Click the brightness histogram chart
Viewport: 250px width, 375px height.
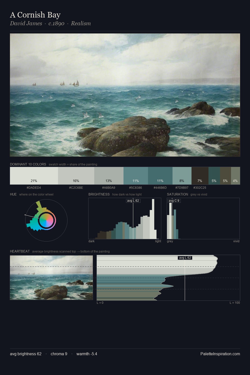[x=125, y=218]
